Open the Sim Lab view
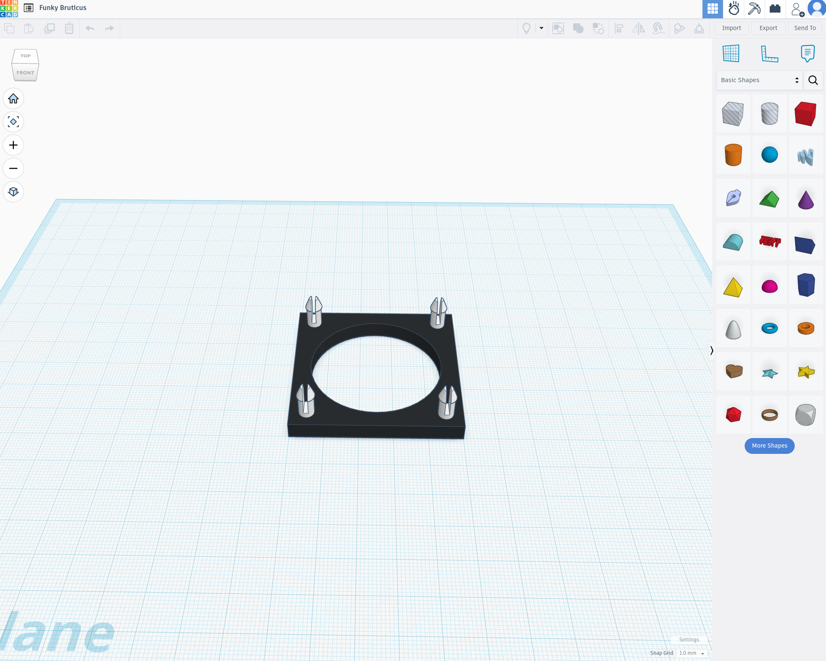 pyautogui.click(x=733, y=9)
